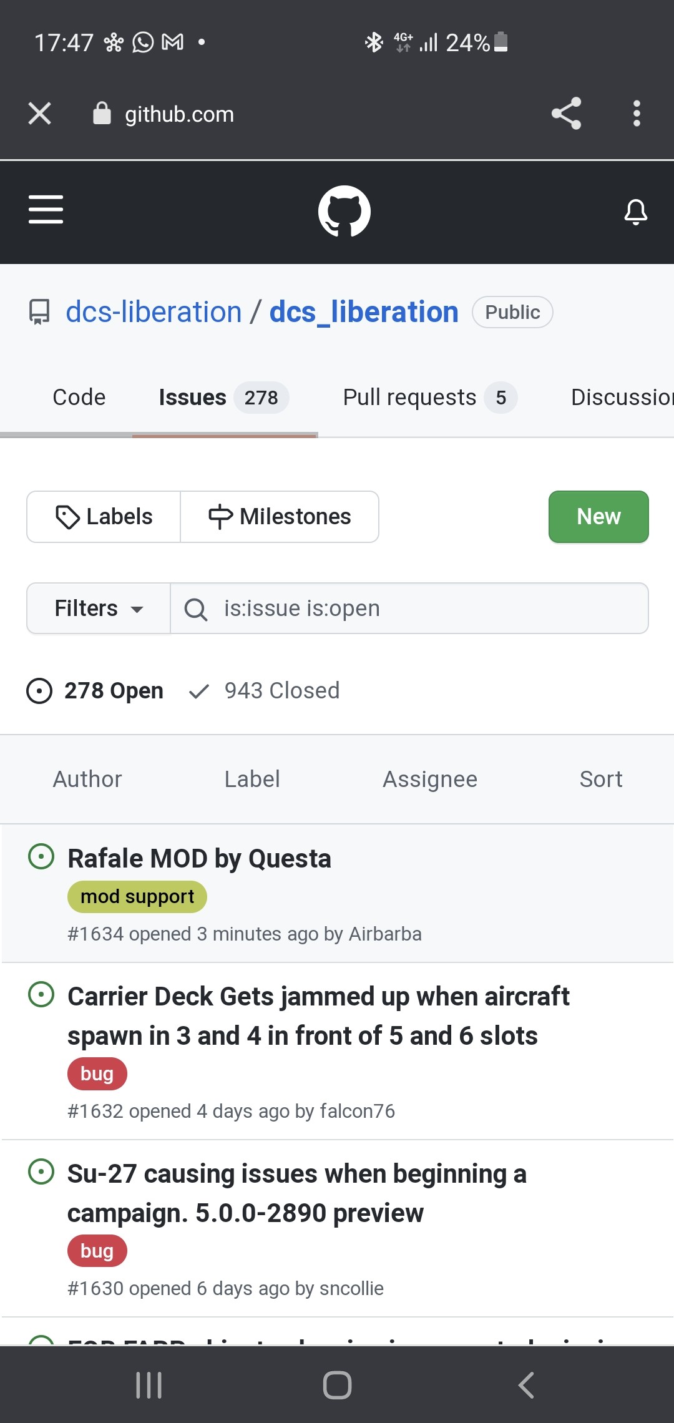The width and height of the screenshot is (674, 1423).
Task: Switch to the Pull requests tab
Action: point(430,398)
